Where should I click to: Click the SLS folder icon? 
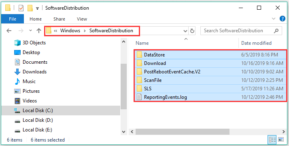(x=139, y=88)
